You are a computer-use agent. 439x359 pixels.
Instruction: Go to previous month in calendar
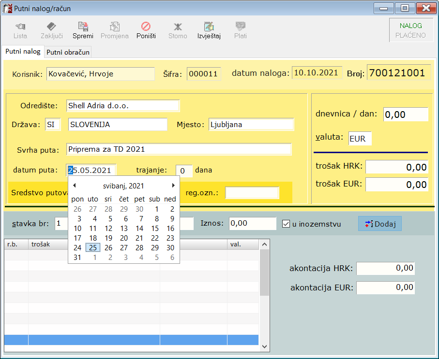coord(75,186)
